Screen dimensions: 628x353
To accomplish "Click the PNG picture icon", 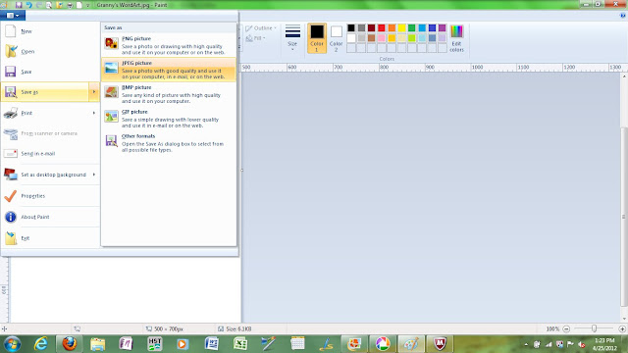I will pos(111,43).
